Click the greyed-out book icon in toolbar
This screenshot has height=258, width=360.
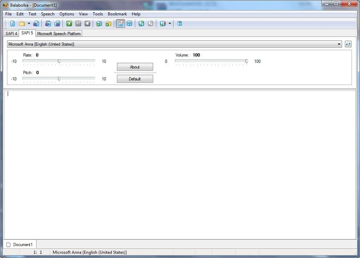point(150,24)
